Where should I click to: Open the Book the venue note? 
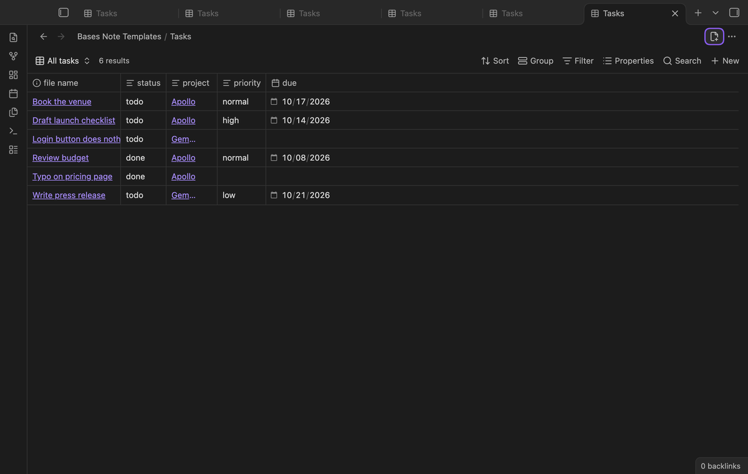(x=62, y=101)
